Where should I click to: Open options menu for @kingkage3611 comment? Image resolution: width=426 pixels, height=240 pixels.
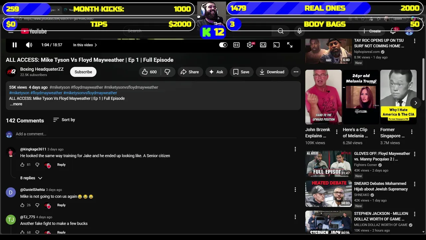click(x=295, y=149)
